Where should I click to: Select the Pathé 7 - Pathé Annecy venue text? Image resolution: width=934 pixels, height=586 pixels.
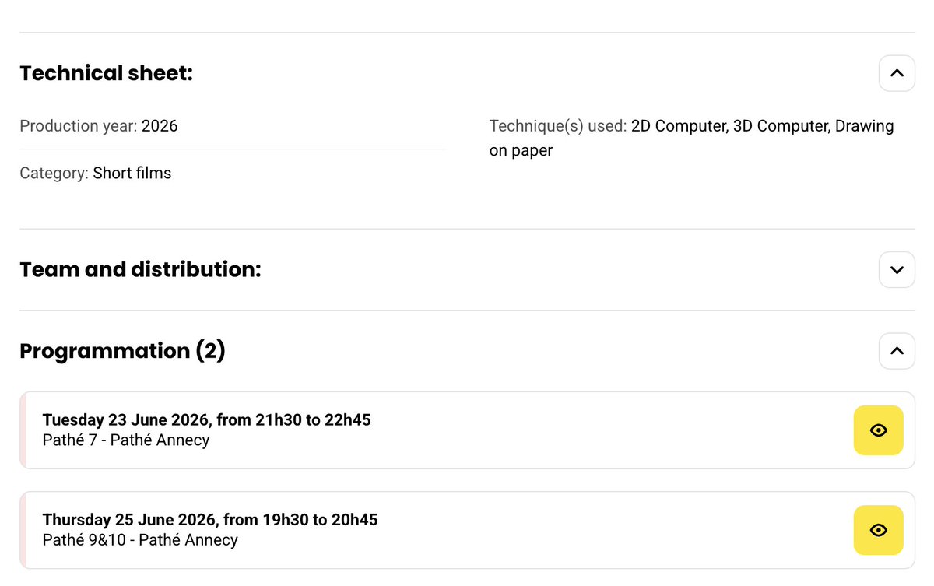coord(126,440)
